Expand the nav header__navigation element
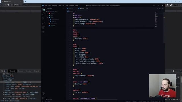The width and height of the screenshot is (182, 102). tap(5, 86)
